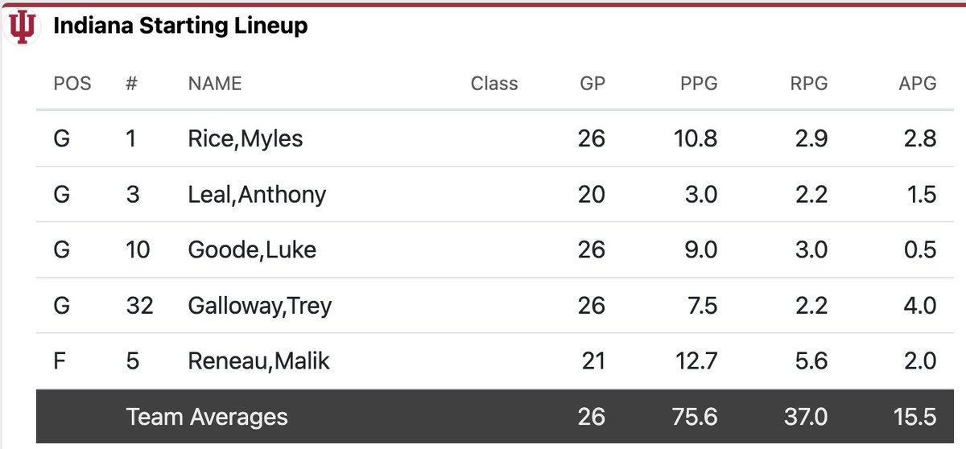Select the Team Averages row label
The height and width of the screenshot is (449, 966).
[207, 417]
